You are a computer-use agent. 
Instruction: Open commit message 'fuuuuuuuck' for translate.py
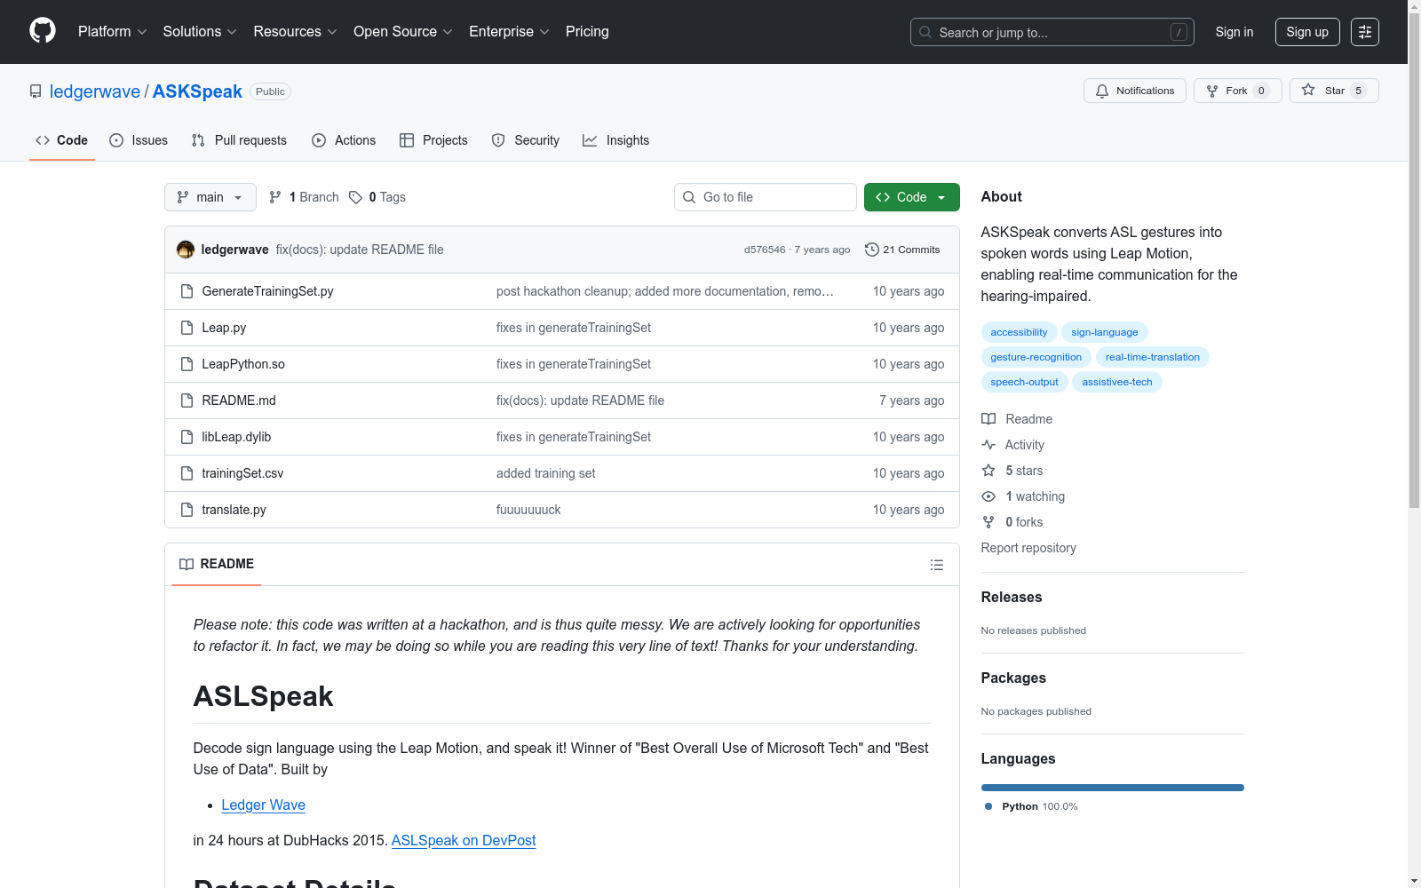click(x=528, y=510)
